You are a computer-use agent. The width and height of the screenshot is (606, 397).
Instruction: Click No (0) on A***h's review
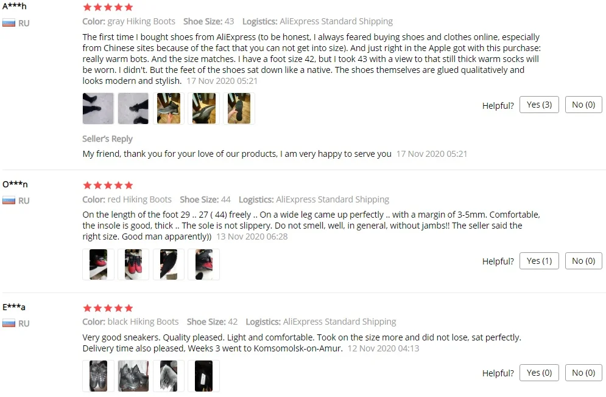click(x=583, y=105)
